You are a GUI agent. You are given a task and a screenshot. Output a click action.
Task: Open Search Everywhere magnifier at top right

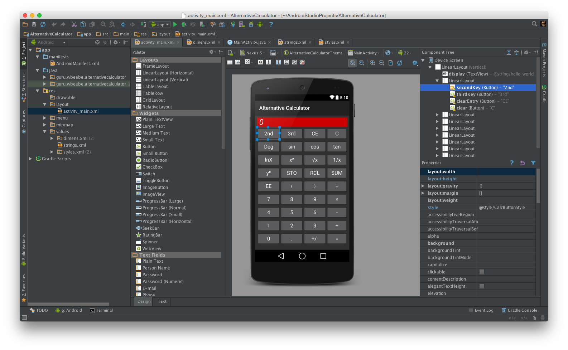click(534, 24)
